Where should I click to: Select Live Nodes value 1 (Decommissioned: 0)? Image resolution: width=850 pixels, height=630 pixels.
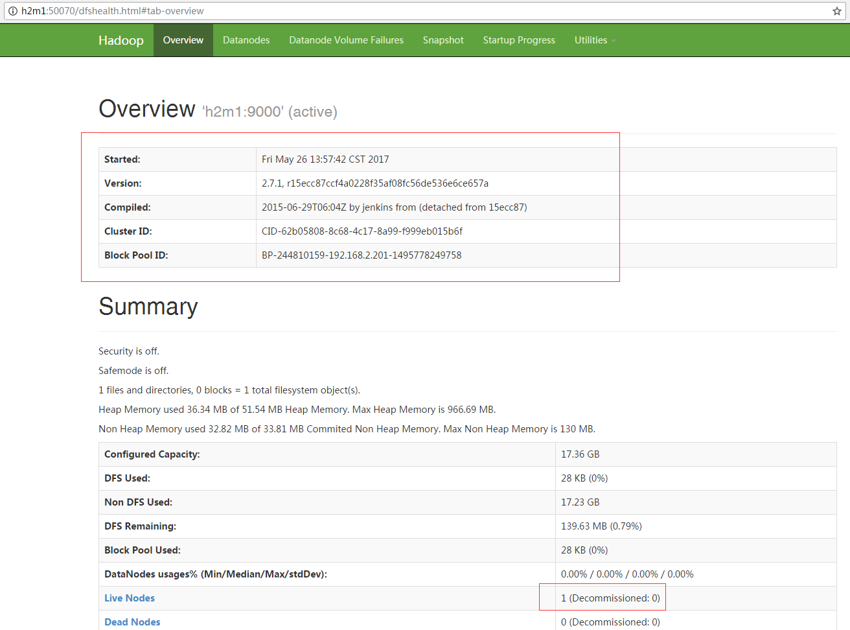[610, 598]
